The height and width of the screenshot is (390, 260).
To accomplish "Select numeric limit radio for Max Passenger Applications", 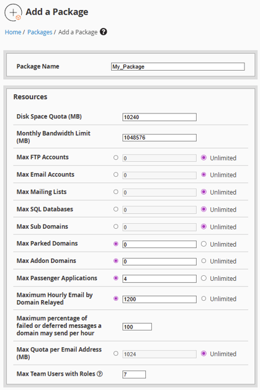I will click(115, 278).
